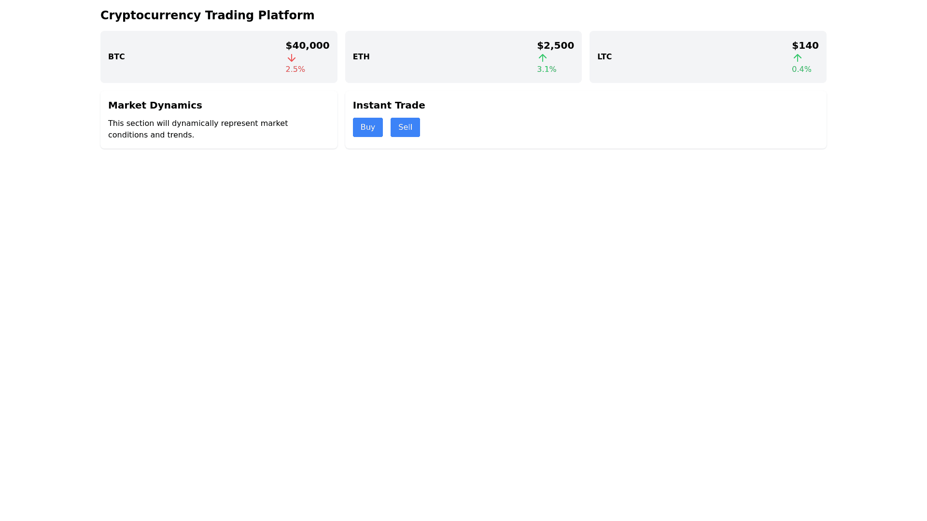Select the ETH ticker label
This screenshot has height=521, width=927.
(x=361, y=57)
